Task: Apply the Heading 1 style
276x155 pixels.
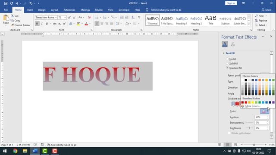Action: pyautogui.click(x=182, y=20)
